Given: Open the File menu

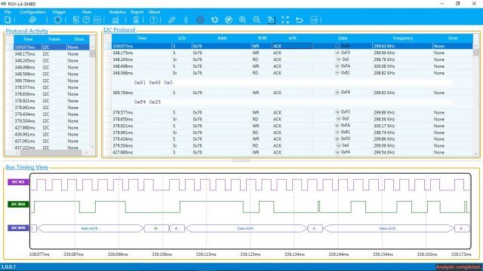Looking at the screenshot, I should 8,12.
